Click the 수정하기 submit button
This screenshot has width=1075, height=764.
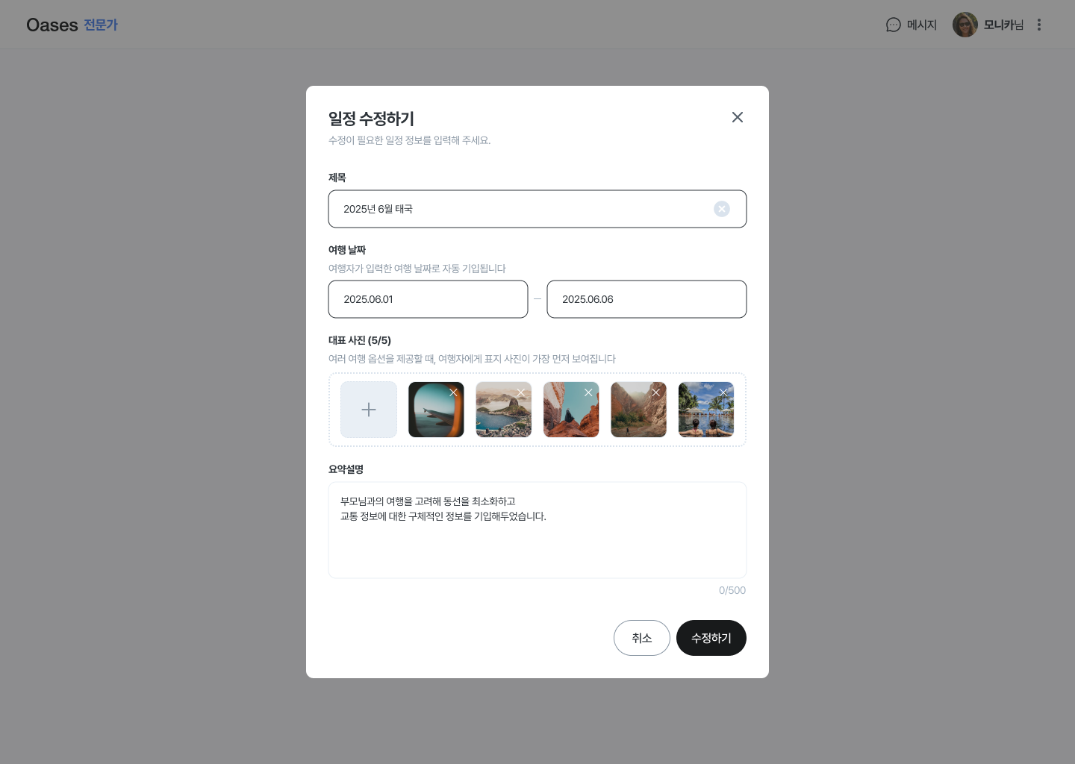[x=711, y=638]
